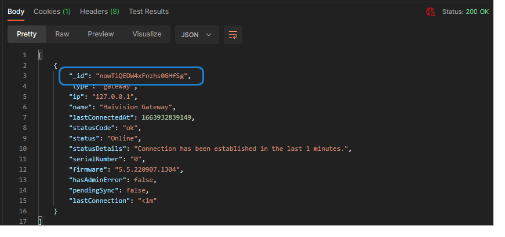
Task: Switch to the Body tab
Action: click(x=16, y=12)
